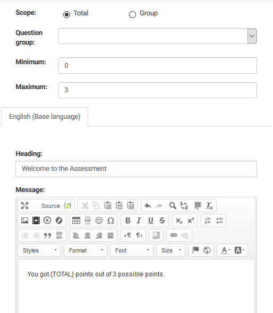The image size is (273, 313).
Task: Insert a link via the chain icon
Action: (174, 236)
